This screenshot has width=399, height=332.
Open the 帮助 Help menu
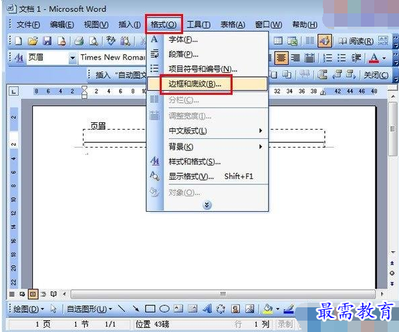[x=305, y=25]
